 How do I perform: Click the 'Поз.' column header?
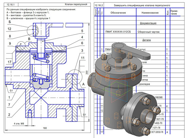click(x=102, y=13)
